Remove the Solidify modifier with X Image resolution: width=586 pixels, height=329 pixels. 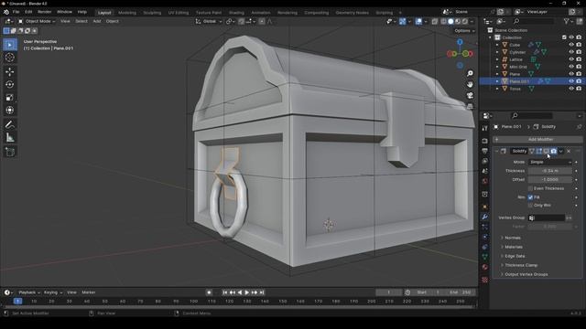coord(569,151)
